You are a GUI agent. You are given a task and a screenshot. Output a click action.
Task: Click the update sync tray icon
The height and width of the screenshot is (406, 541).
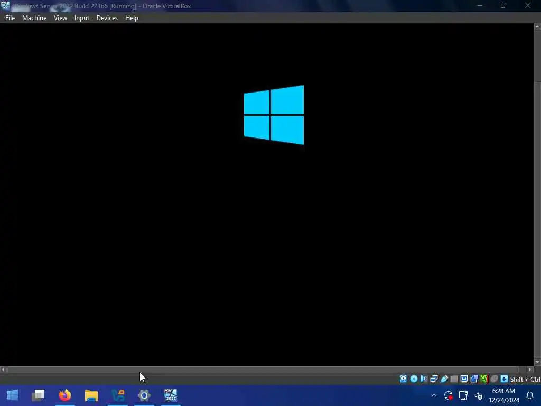pyautogui.click(x=448, y=395)
